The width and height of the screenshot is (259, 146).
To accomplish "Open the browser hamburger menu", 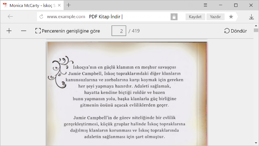I will pyautogui.click(x=205, y=5).
